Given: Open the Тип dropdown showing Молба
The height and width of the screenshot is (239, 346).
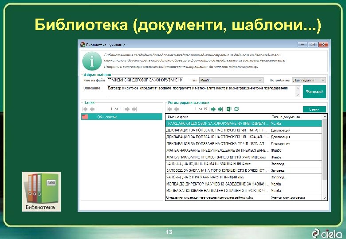Looking at the screenshot, I should click(x=231, y=80).
